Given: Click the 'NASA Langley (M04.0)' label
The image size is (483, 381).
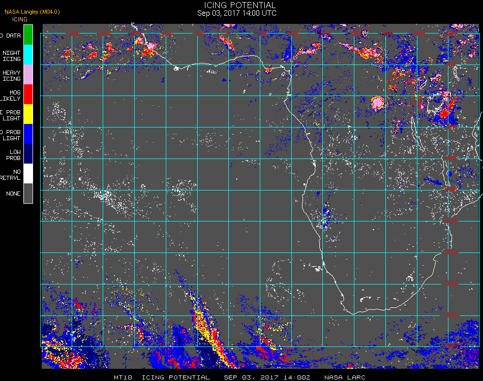Looking at the screenshot, I should 32,12.
